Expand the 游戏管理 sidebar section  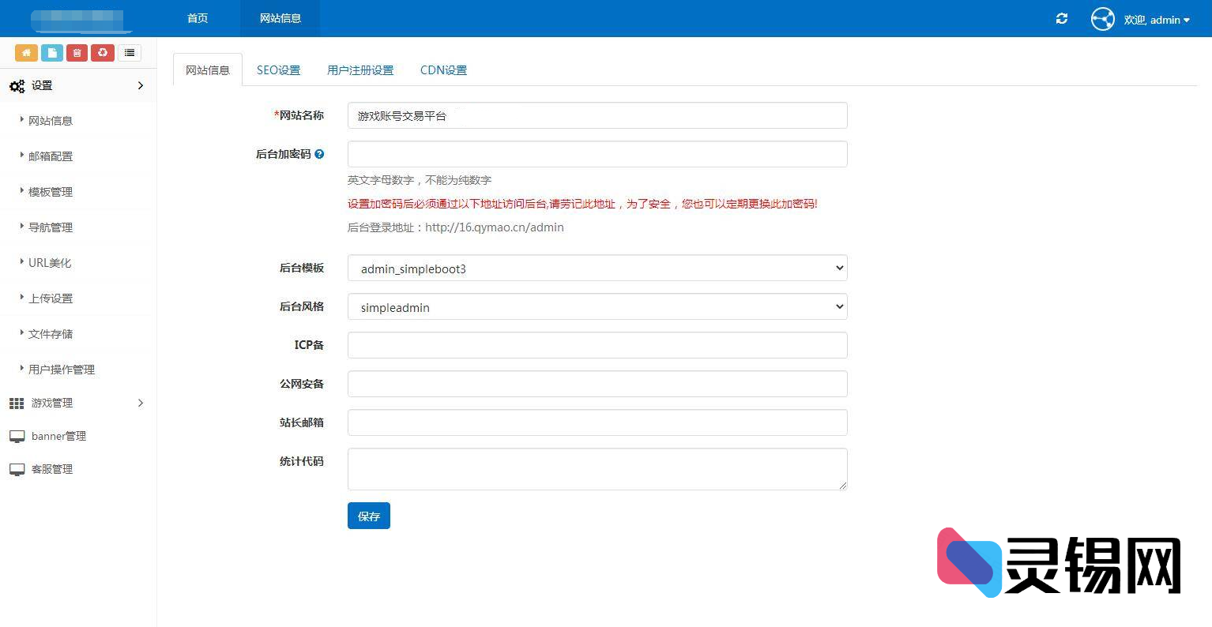click(x=52, y=403)
